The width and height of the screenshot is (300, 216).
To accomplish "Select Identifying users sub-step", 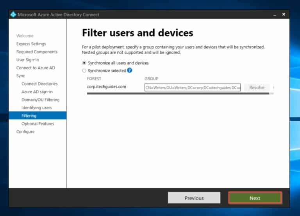I will tap(37, 108).
